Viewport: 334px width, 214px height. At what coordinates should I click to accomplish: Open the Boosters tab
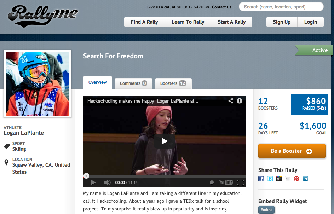(173, 83)
